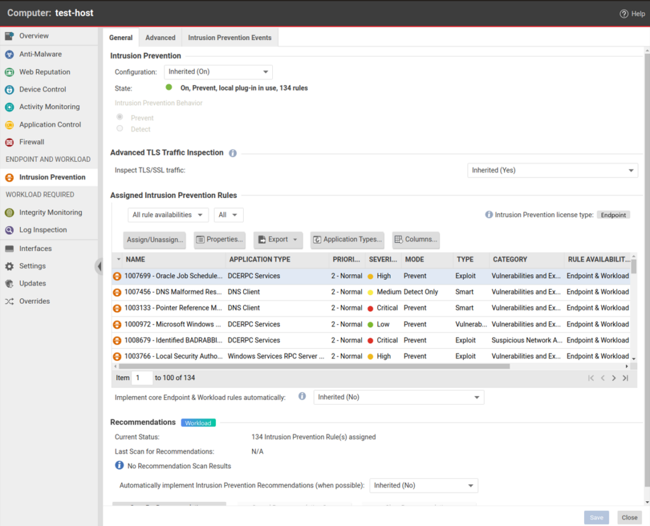The width and height of the screenshot is (650, 526).
Task: Open Implement core rules Inherited (No) dropdown
Action: pos(399,397)
